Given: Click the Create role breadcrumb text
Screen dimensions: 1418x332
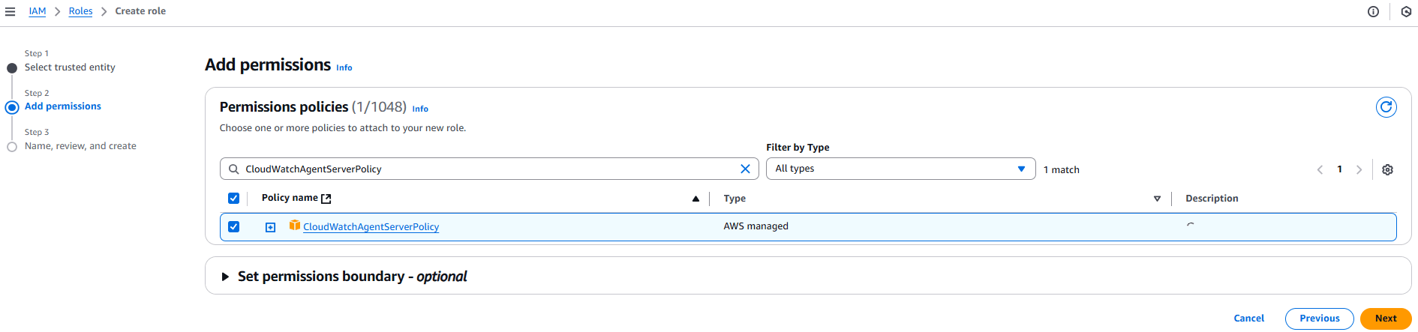Looking at the screenshot, I should [x=140, y=11].
